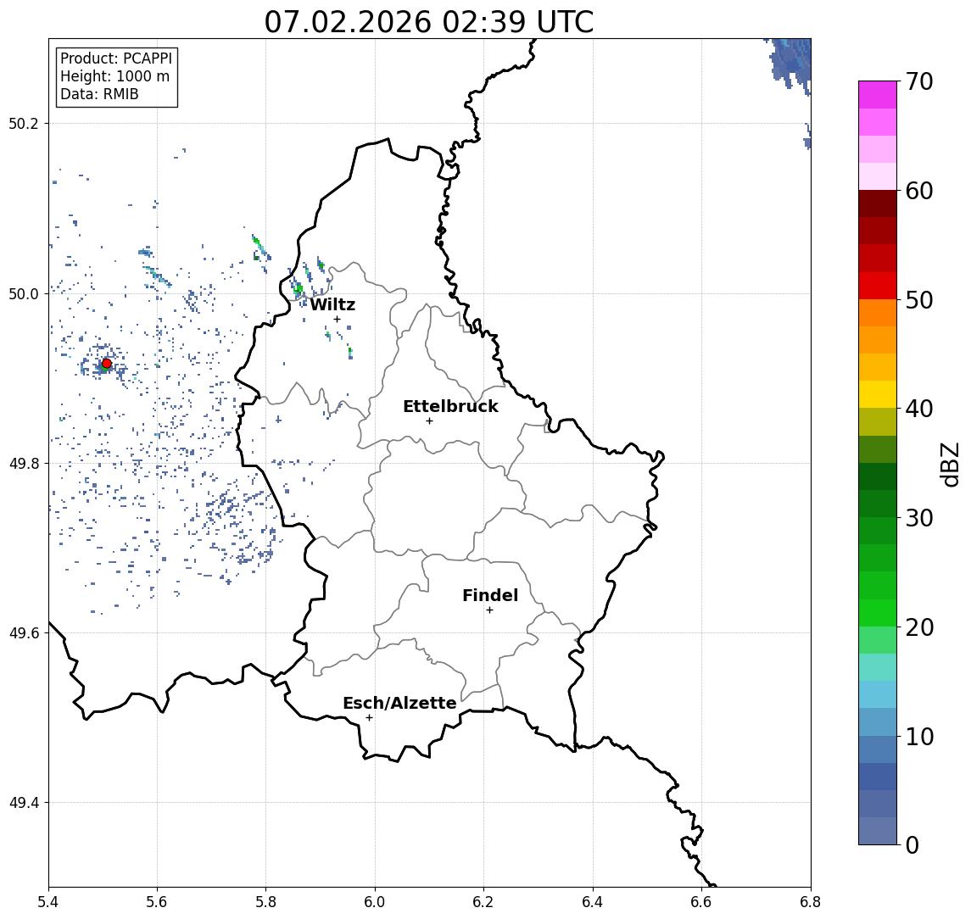Click the Esch/Alzette station label
The height and width of the screenshot is (919, 971).
pos(399,703)
